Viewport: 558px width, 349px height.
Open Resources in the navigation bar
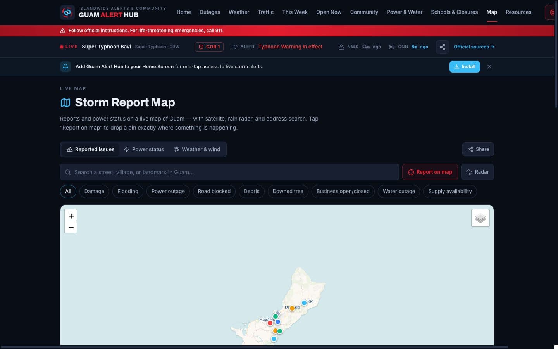(x=518, y=12)
